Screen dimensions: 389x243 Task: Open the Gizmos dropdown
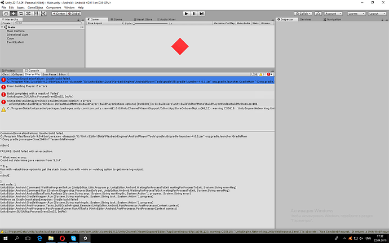pos(267,23)
